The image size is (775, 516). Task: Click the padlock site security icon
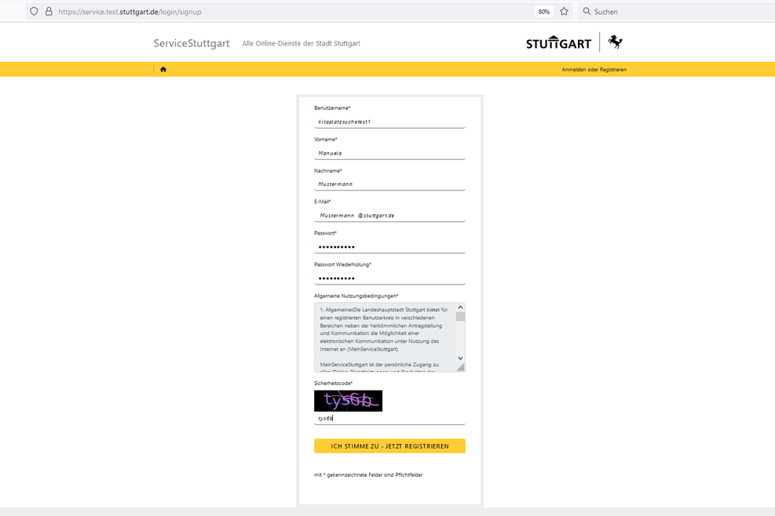49,12
